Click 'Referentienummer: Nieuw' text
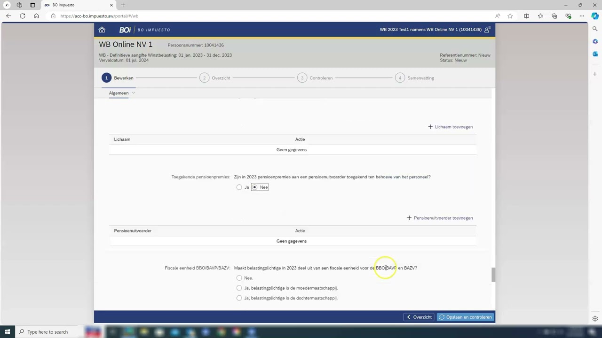The width and height of the screenshot is (602, 338). 465,55
